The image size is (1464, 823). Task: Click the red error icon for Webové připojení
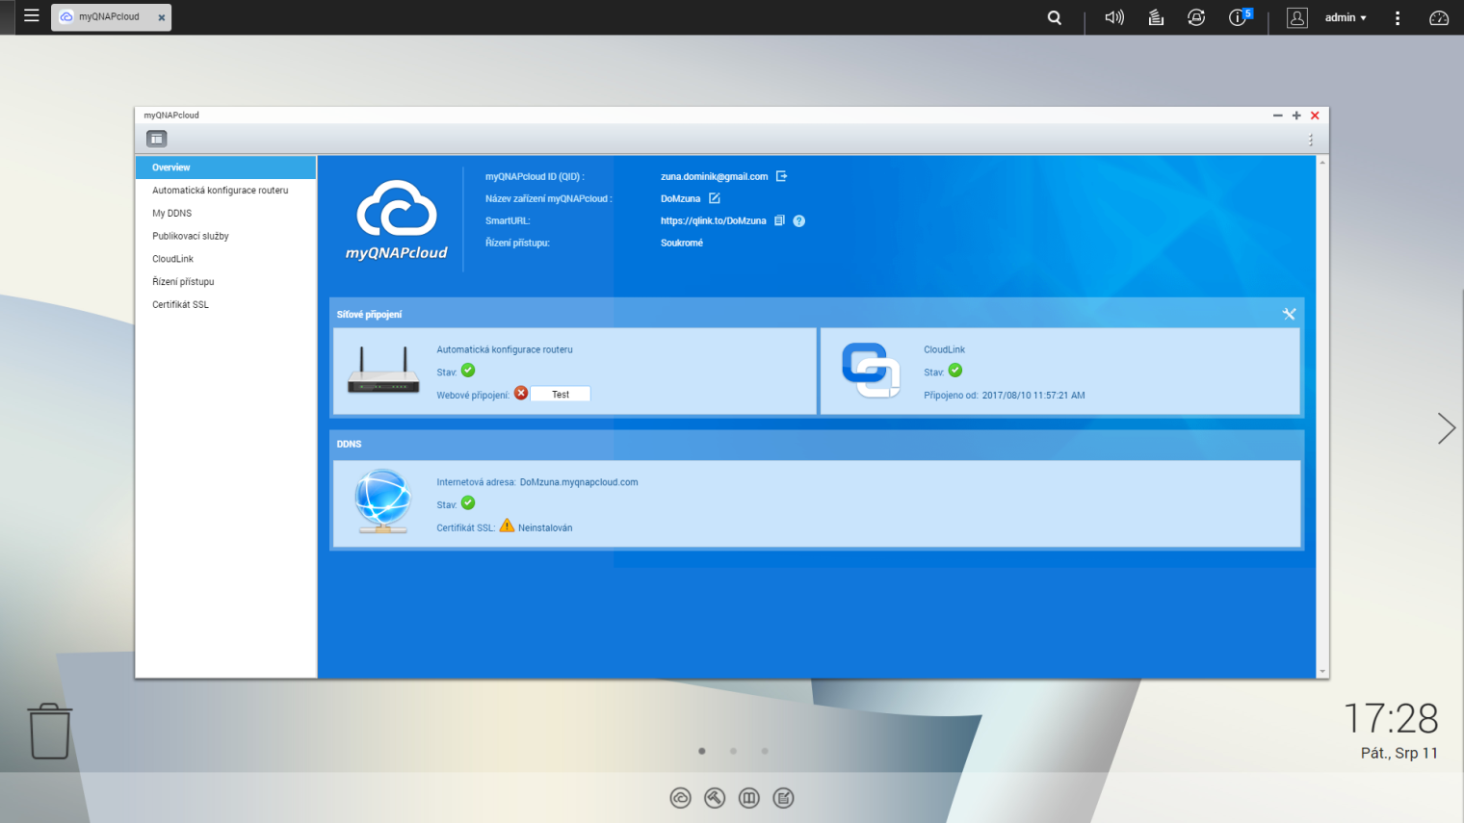[x=521, y=393]
